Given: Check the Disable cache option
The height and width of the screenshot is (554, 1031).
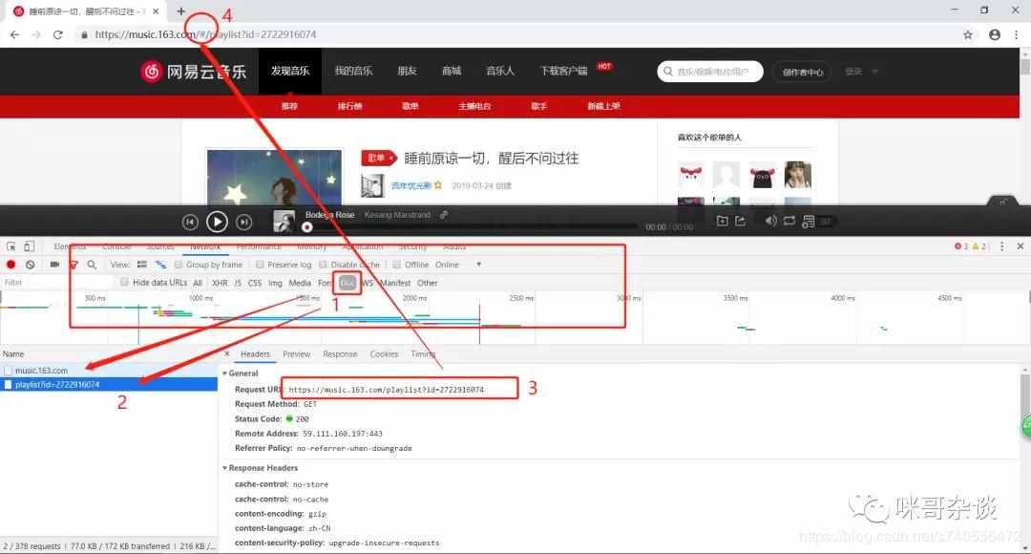Looking at the screenshot, I should (x=322, y=265).
